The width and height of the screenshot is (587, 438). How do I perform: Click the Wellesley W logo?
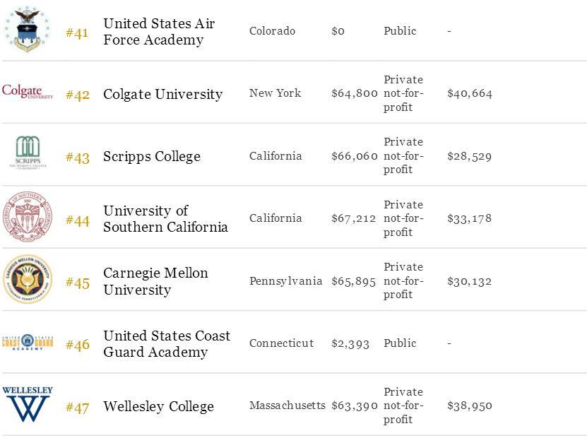(x=28, y=404)
